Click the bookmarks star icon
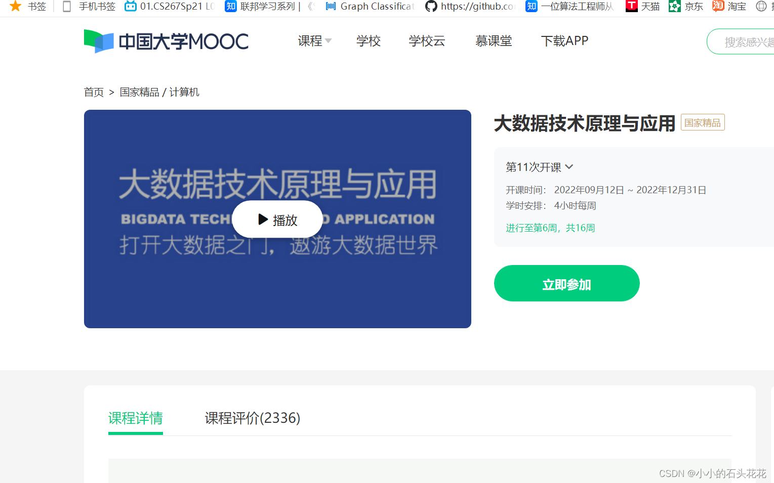The height and width of the screenshot is (483, 774). pos(16,6)
